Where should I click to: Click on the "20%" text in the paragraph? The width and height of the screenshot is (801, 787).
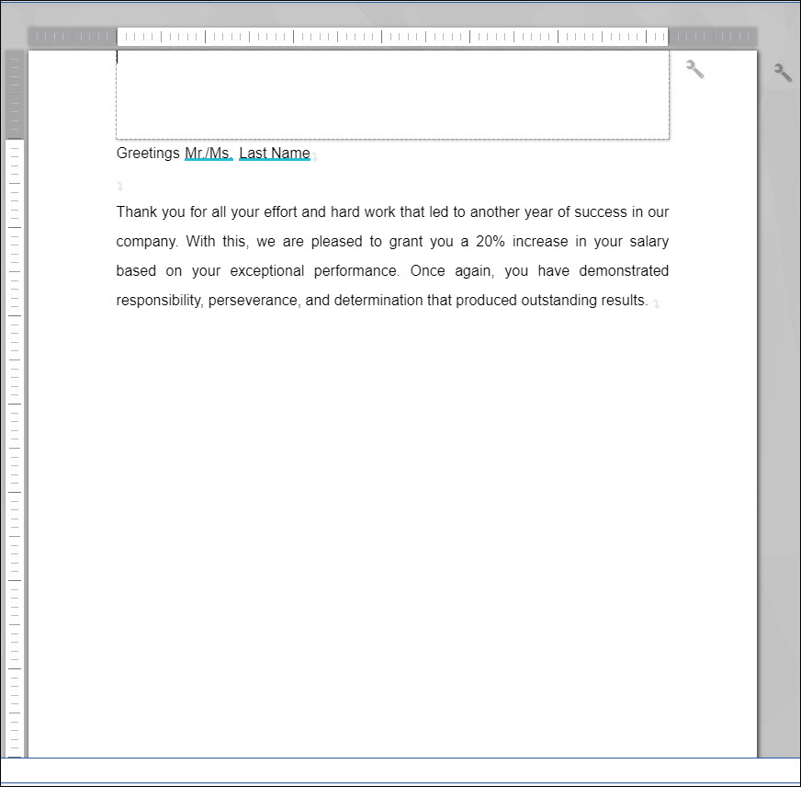point(491,242)
